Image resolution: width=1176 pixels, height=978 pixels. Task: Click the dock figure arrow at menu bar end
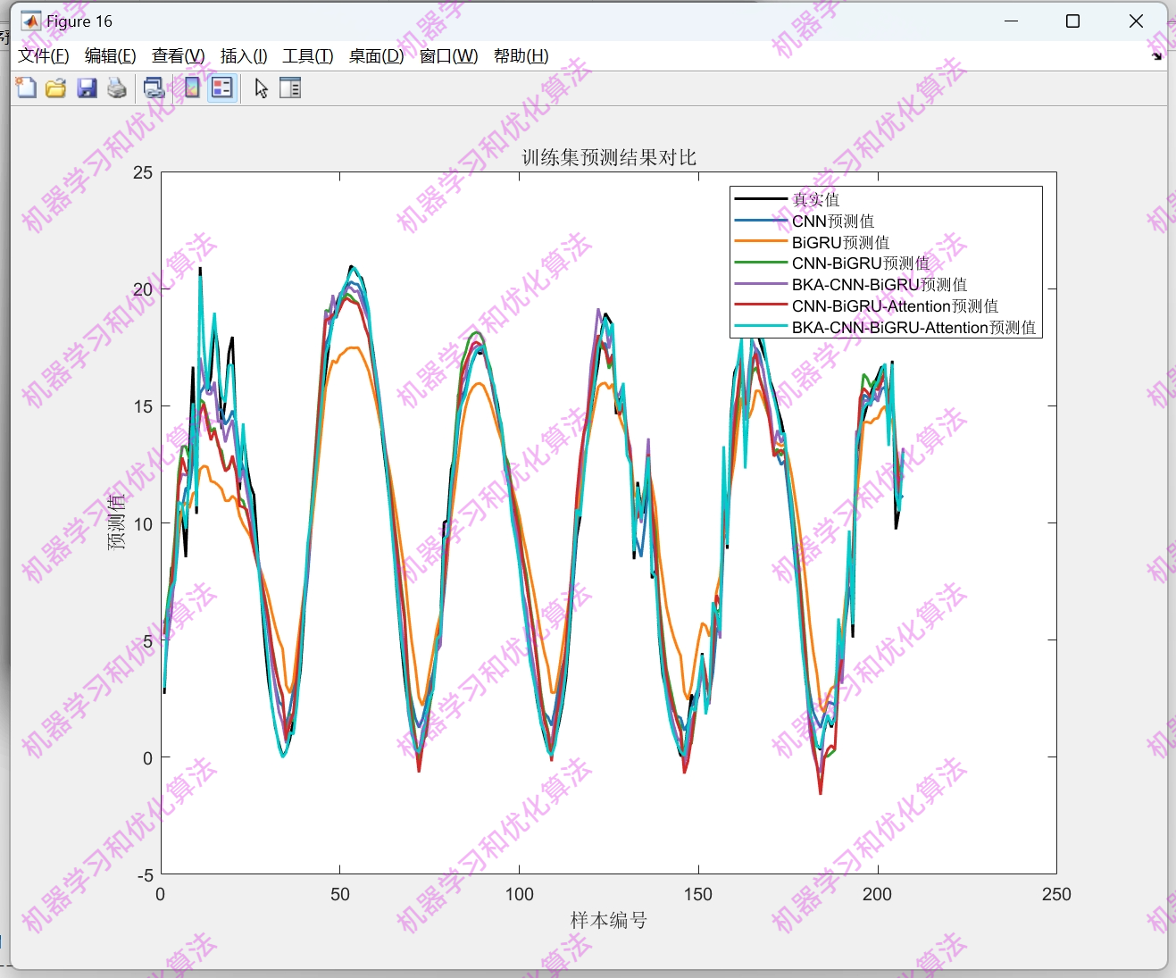click(x=1156, y=56)
